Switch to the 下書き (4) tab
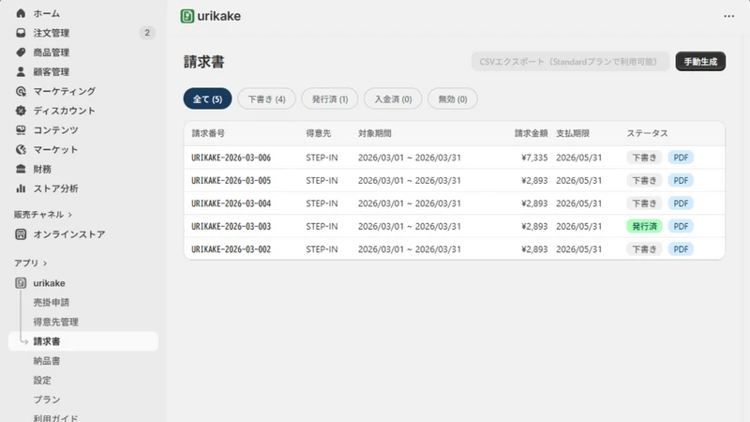The width and height of the screenshot is (750, 422). pos(266,99)
